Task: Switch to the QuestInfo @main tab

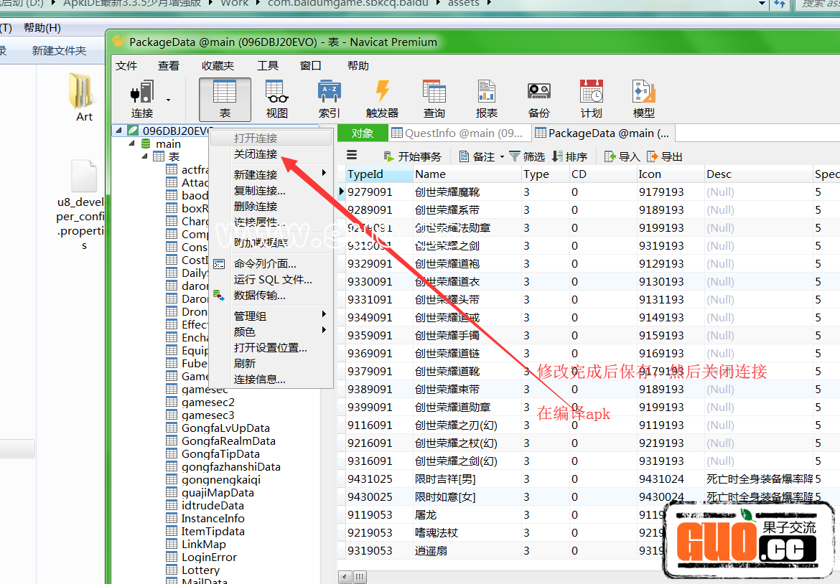Action: (x=458, y=133)
